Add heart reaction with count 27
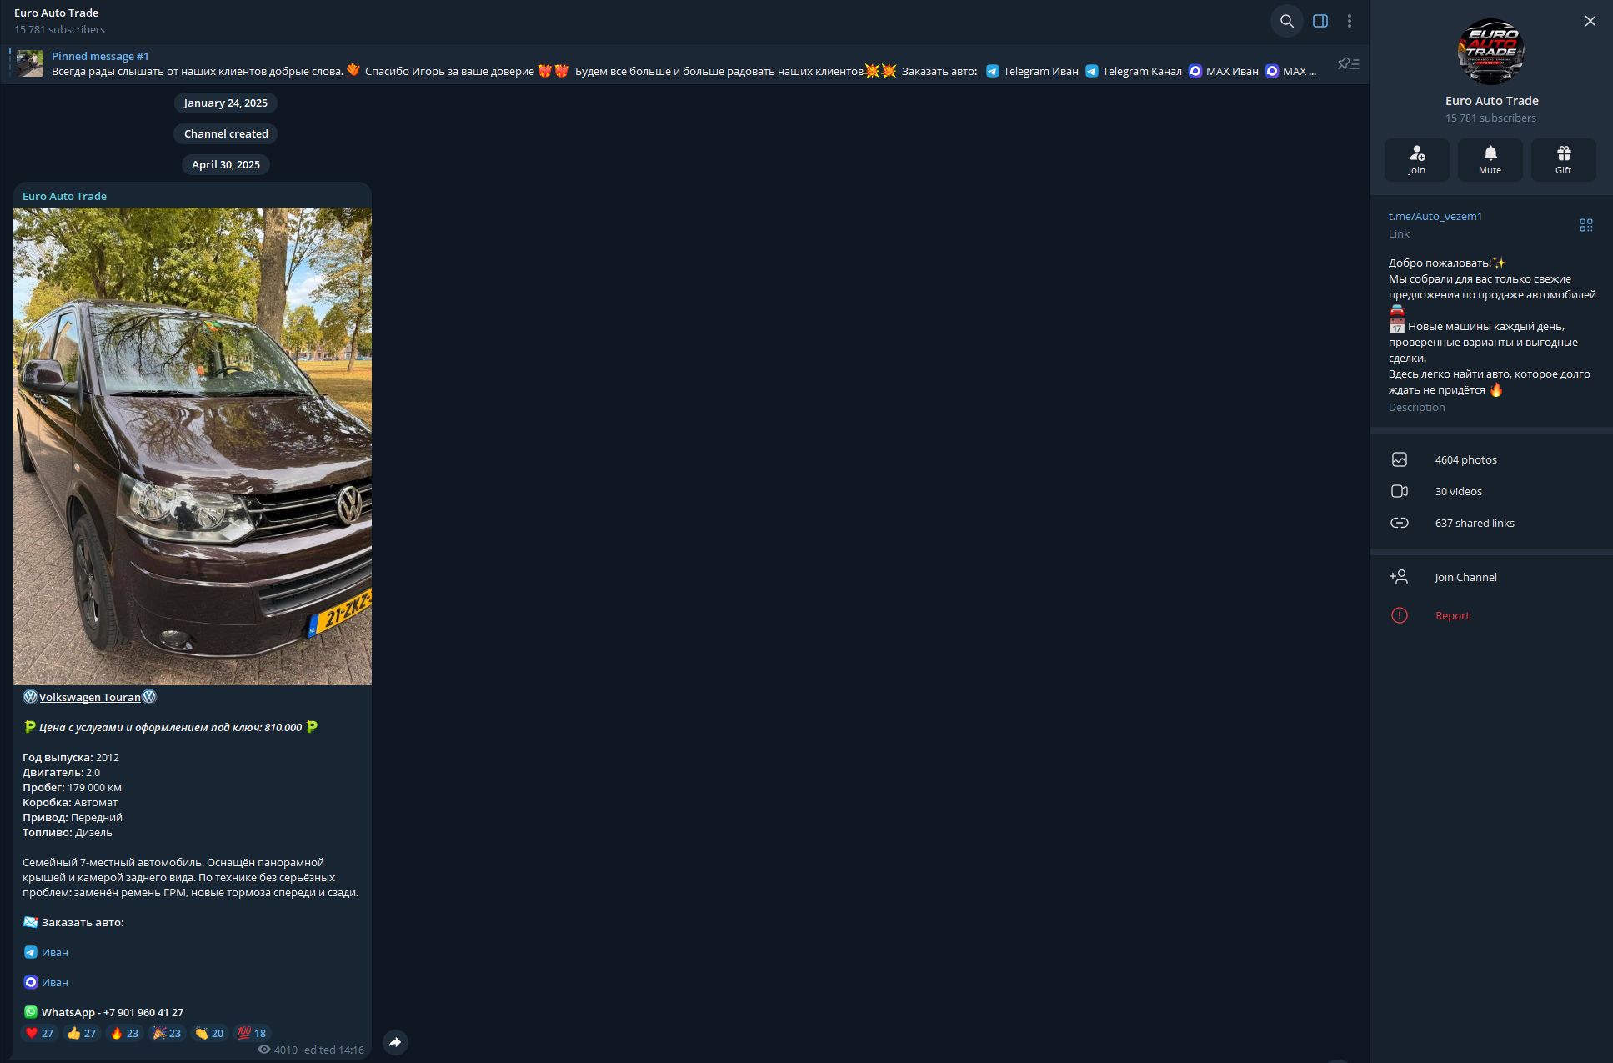Viewport: 1613px width, 1063px height. (x=39, y=1033)
